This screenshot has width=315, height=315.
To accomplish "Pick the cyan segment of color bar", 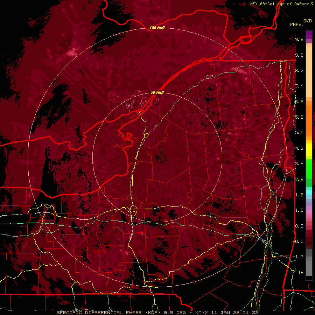I will [309, 192].
